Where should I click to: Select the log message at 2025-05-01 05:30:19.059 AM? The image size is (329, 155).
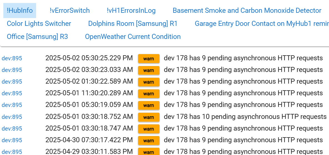tap(243, 104)
